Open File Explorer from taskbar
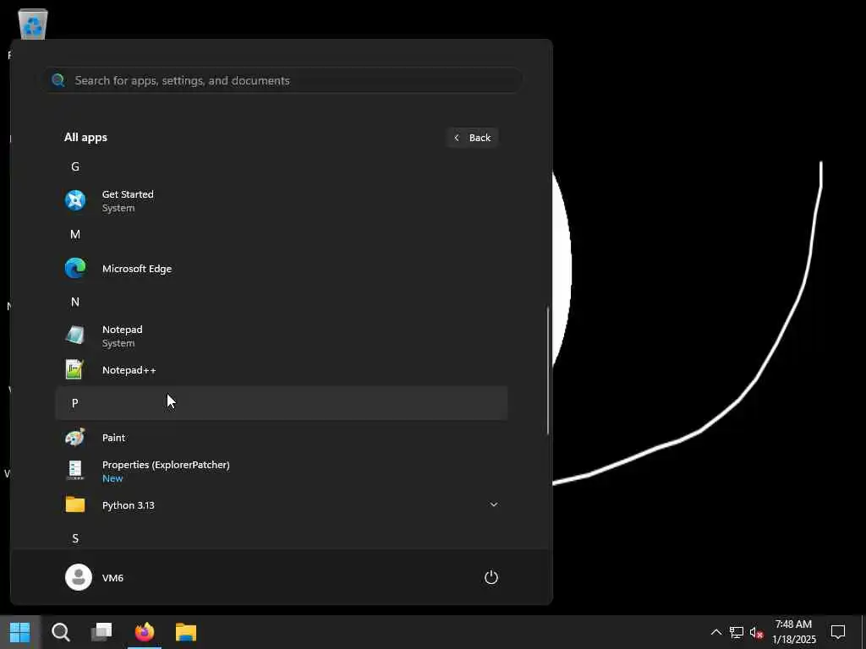This screenshot has width=866, height=649. 186,632
